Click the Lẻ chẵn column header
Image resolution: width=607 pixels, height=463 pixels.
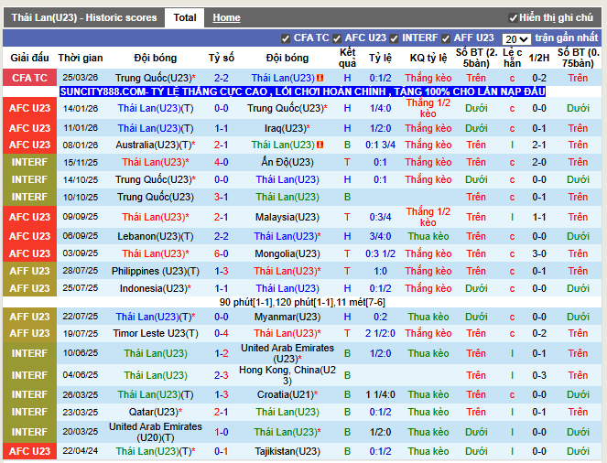512,58
